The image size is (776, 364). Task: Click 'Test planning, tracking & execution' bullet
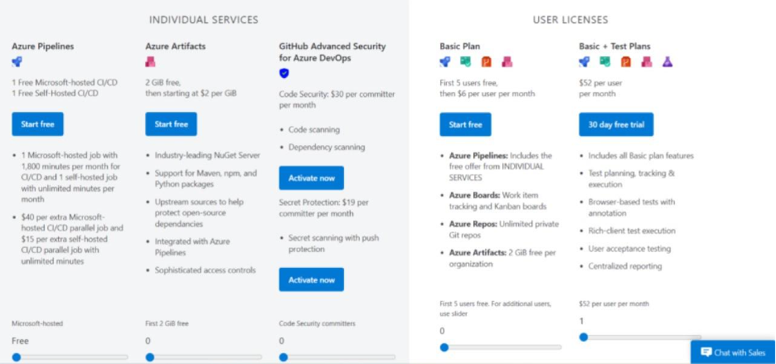point(632,179)
